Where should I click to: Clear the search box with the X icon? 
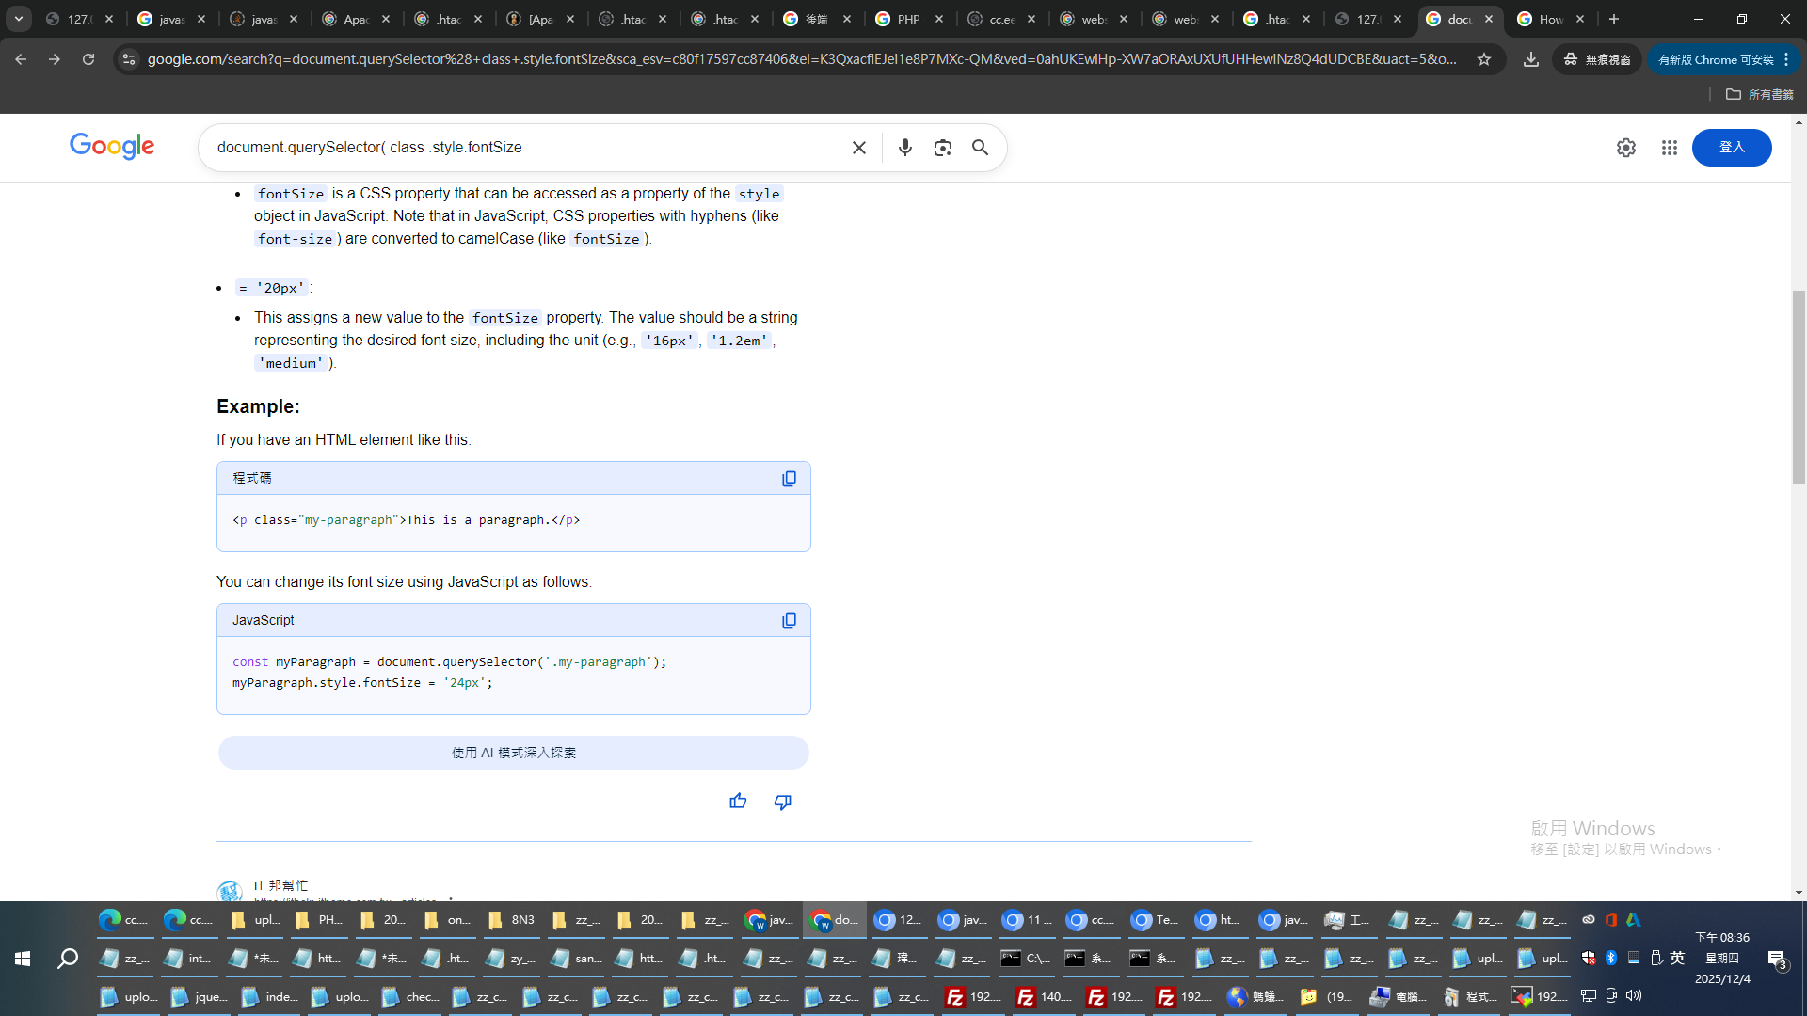click(x=858, y=148)
